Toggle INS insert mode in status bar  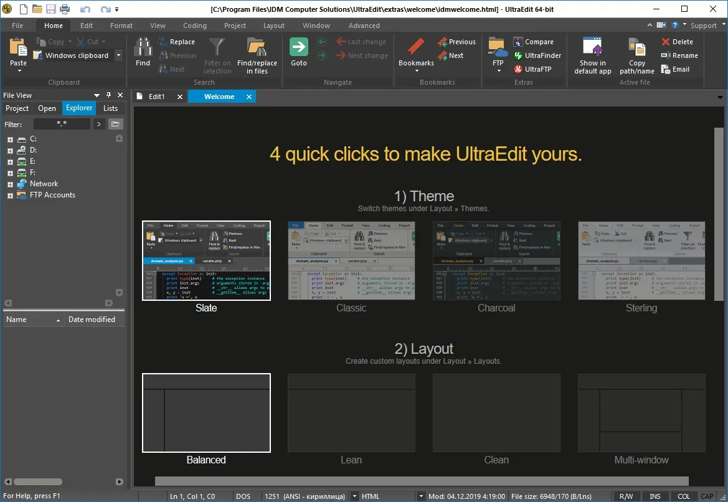[655, 496]
